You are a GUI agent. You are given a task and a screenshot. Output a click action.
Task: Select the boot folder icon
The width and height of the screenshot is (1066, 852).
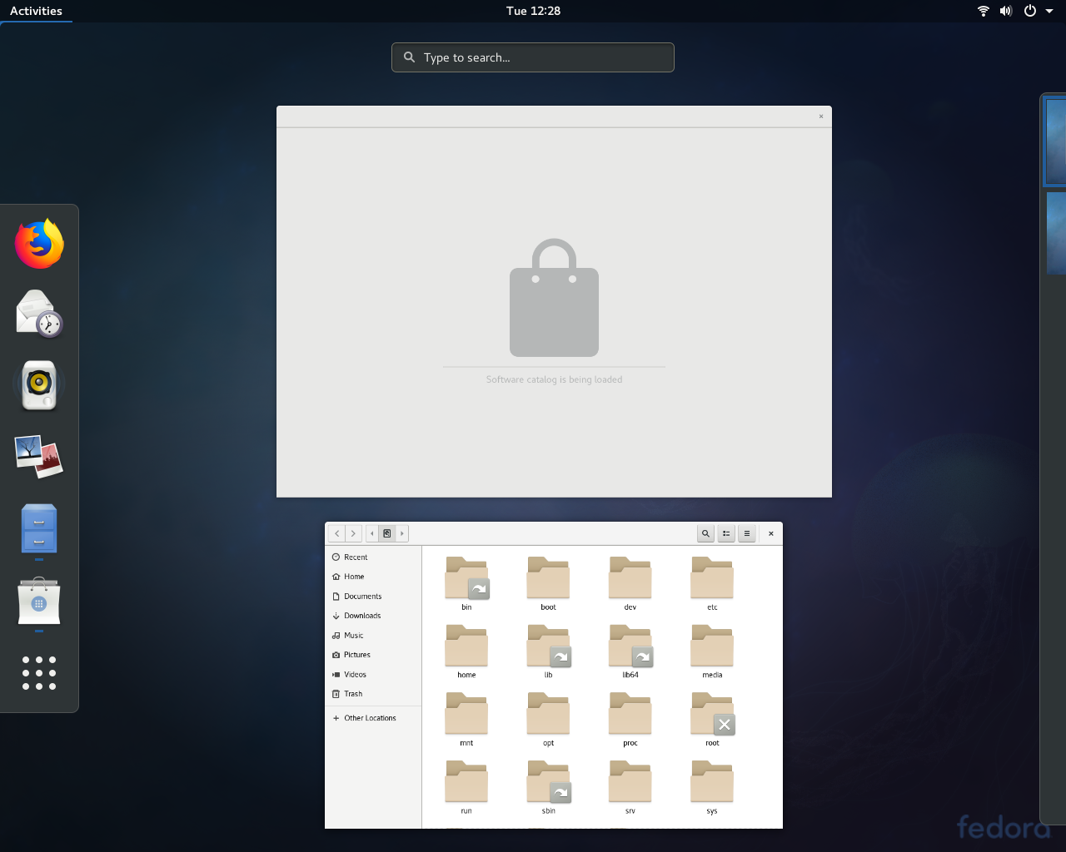click(548, 577)
